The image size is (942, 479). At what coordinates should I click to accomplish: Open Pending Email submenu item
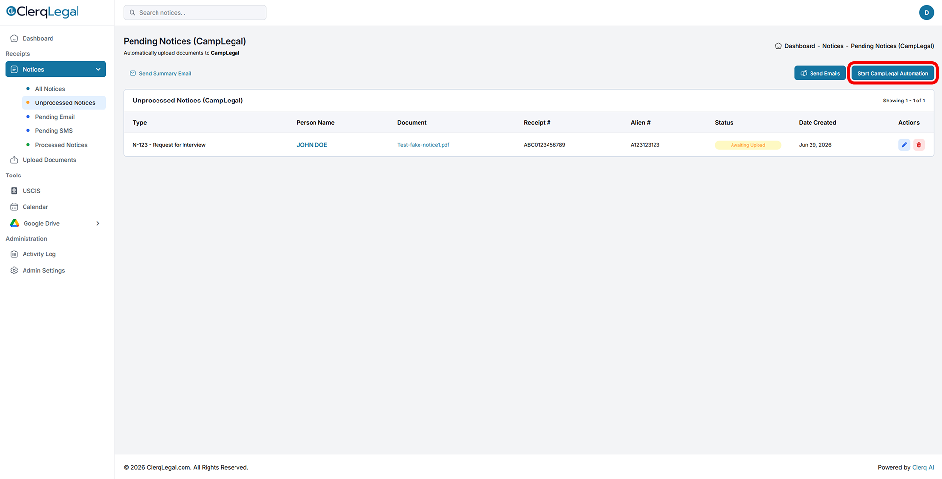pyautogui.click(x=55, y=117)
